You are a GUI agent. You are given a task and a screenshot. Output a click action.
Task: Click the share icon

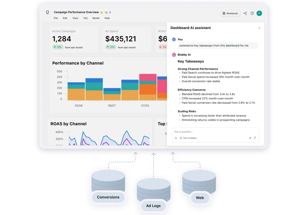click(x=245, y=13)
